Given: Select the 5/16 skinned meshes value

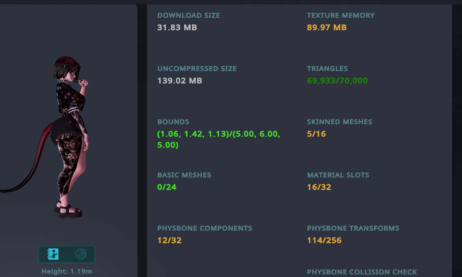Looking at the screenshot, I should pos(316,134).
